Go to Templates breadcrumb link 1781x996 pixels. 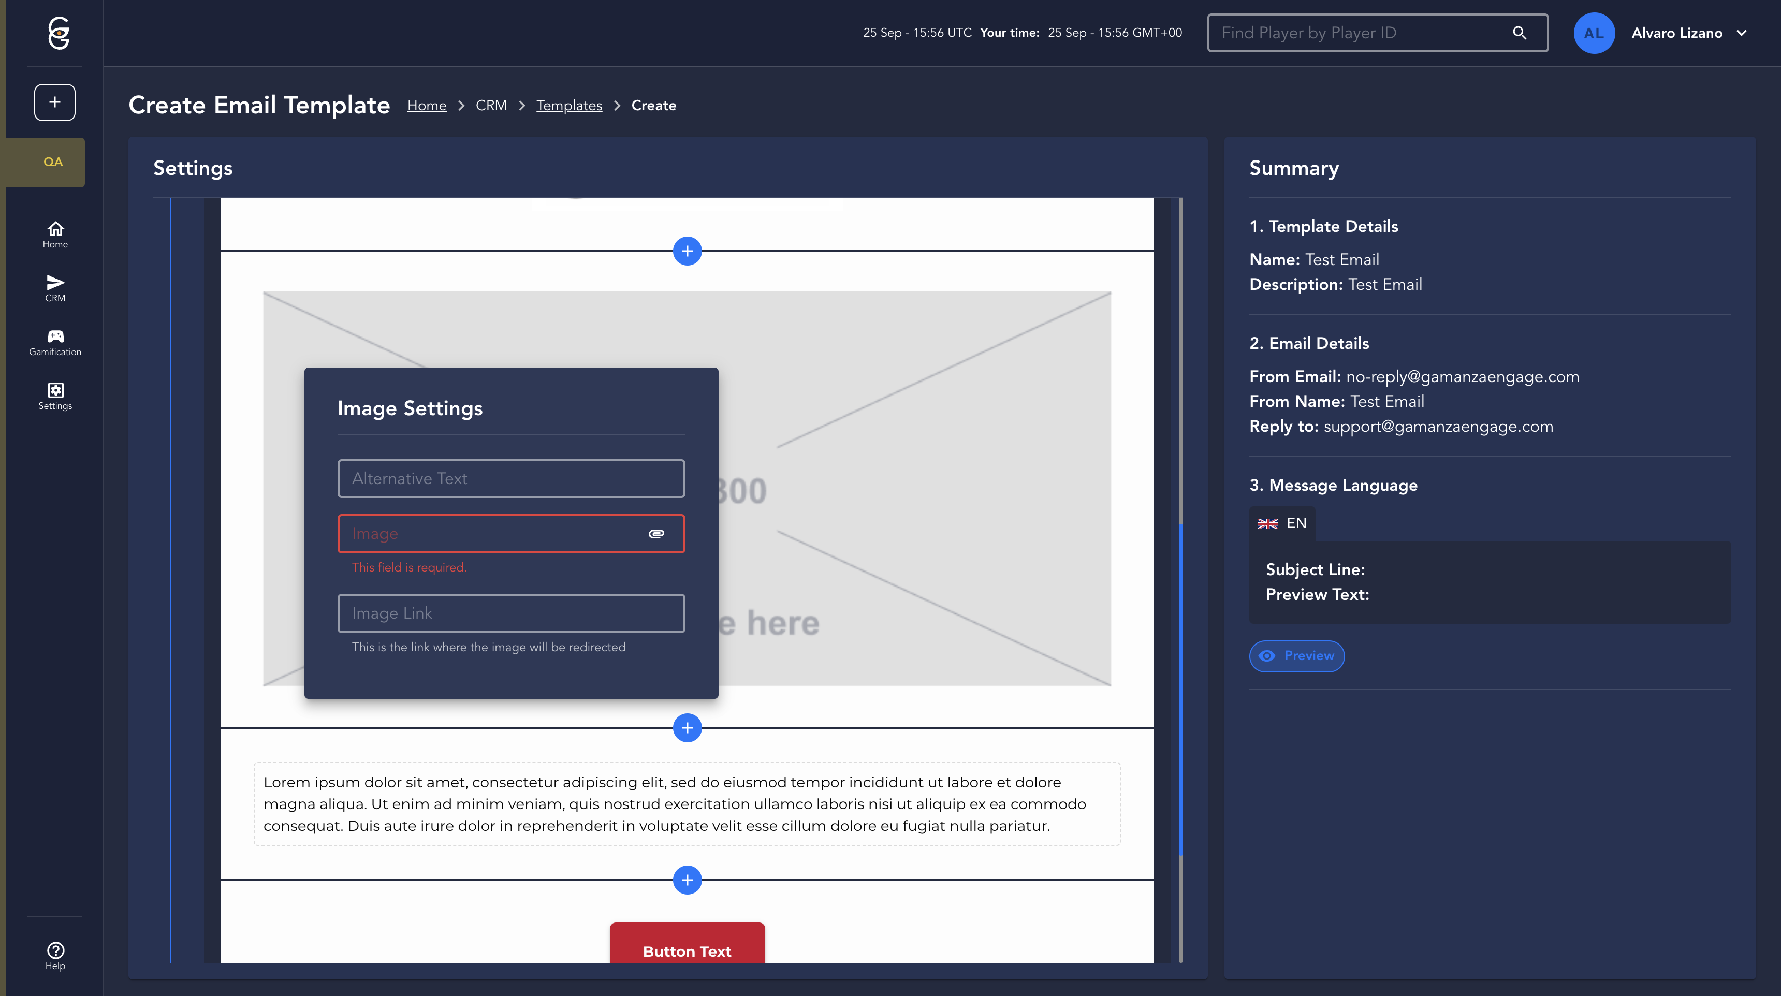pyautogui.click(x=569, y=106)
